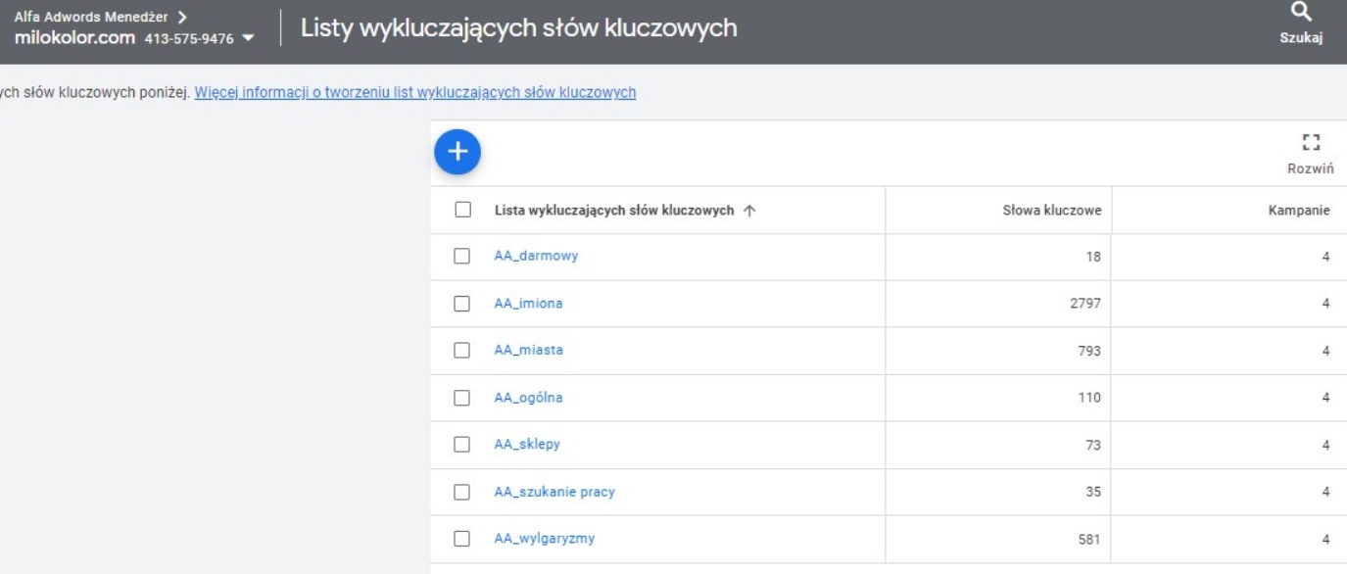This screenshot has width=1347, height=574.
Task: Click the Rozwiń fullscreen expand icon
Action: click(x=1312, y=143)
